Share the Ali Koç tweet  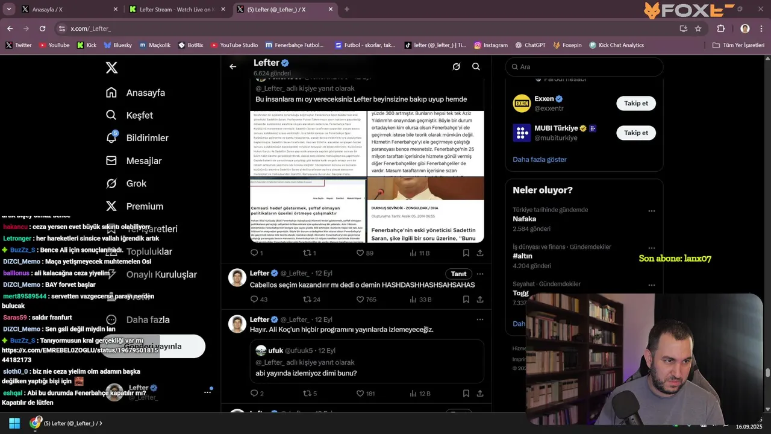pos(480,394)
